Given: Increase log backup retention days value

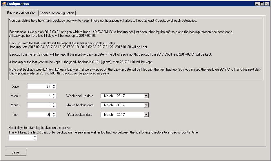Looking at the screenshot, I should click(35, 137).
